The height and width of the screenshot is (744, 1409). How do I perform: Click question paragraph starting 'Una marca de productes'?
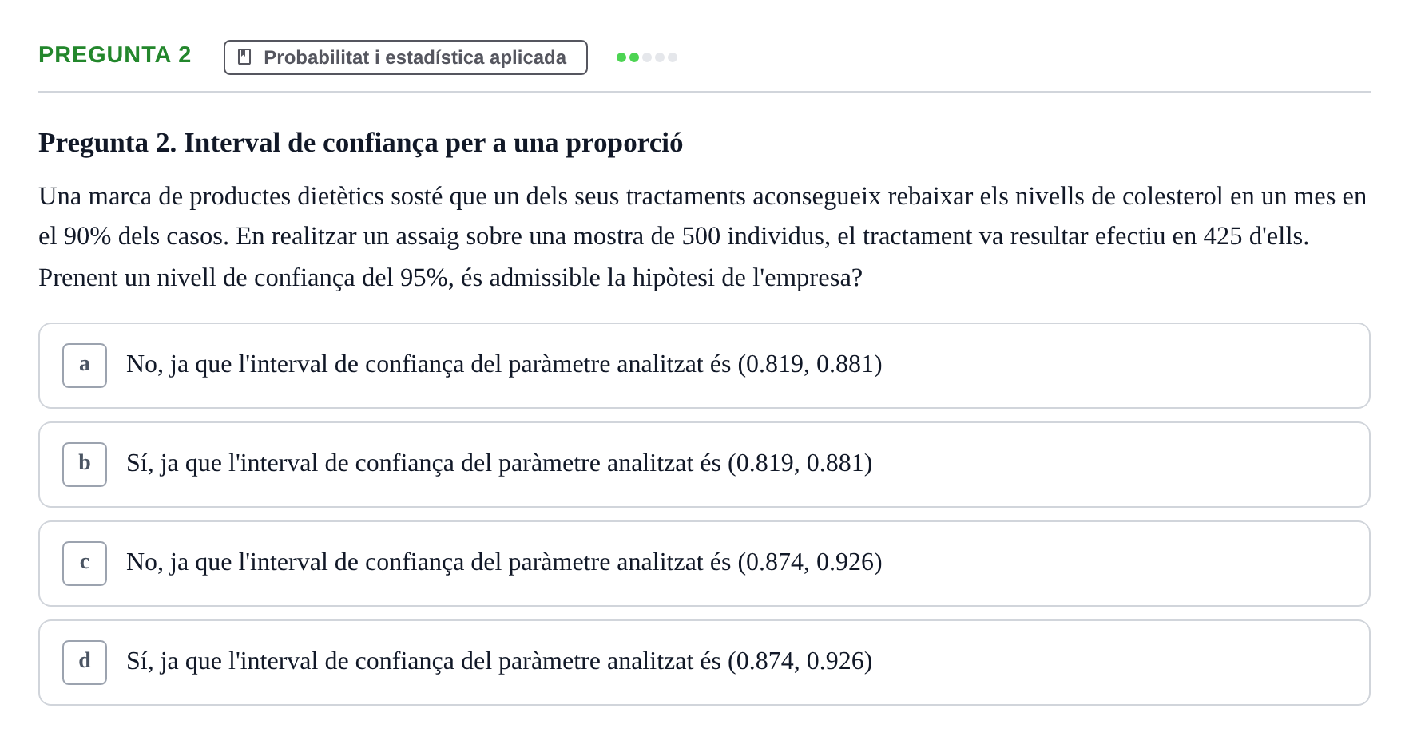tap(703, 237)
